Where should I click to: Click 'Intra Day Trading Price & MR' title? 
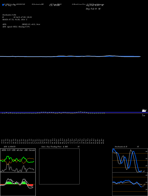(54, 147)
